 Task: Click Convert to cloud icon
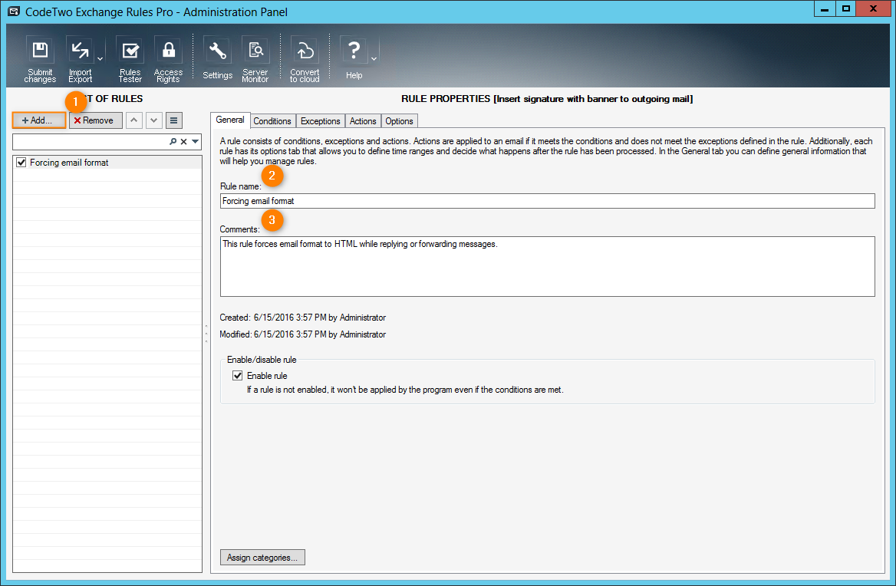pos(305,59)
